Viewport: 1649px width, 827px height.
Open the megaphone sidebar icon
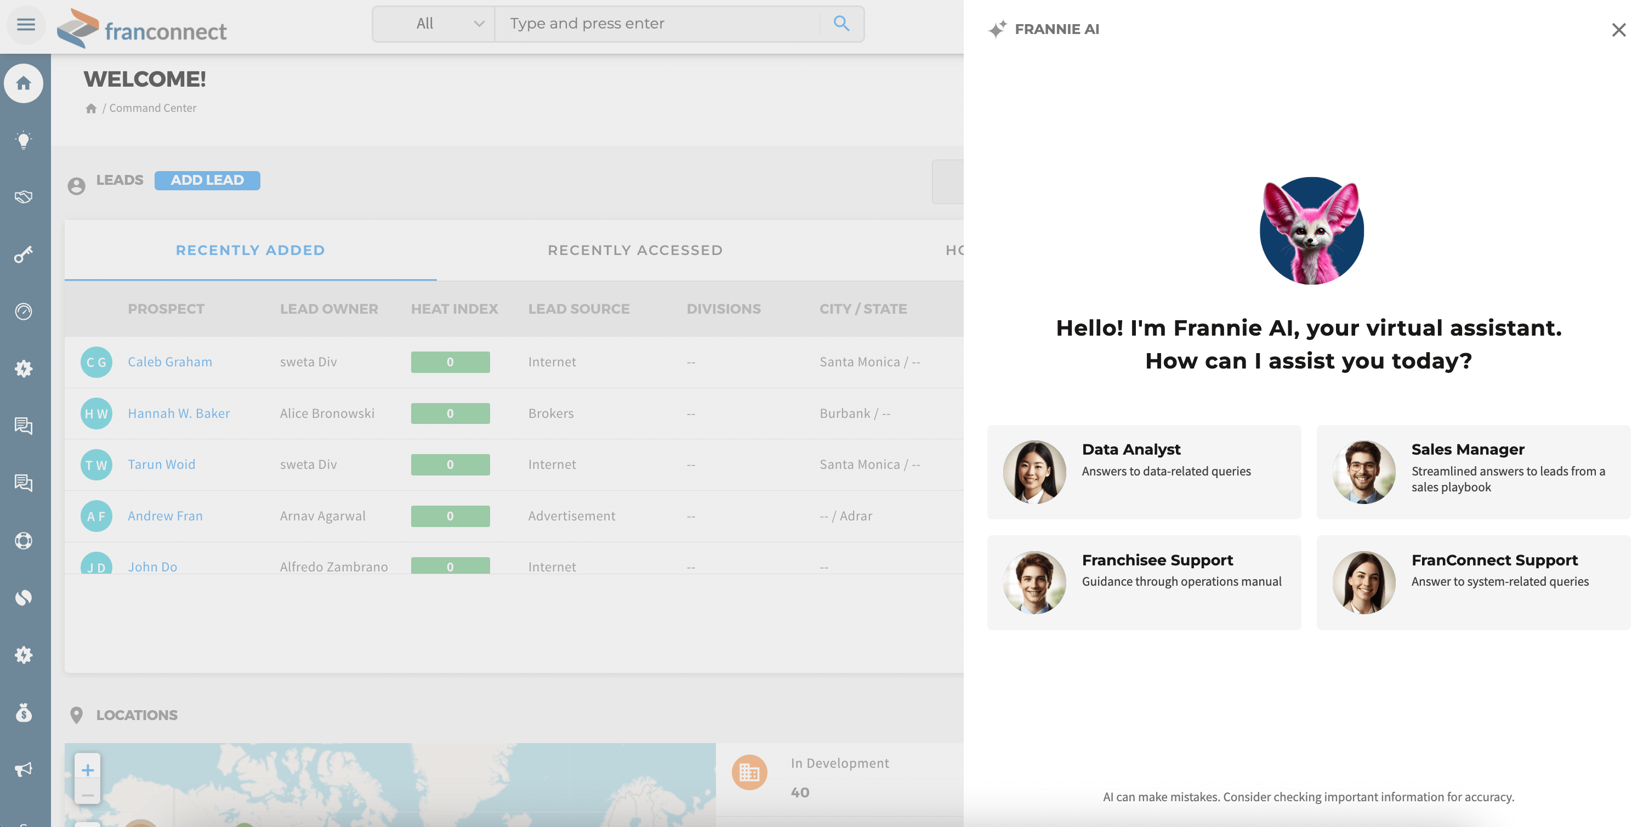24,769
